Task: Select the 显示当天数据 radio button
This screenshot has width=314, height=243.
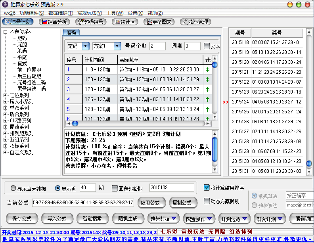Action: point(14,188)
